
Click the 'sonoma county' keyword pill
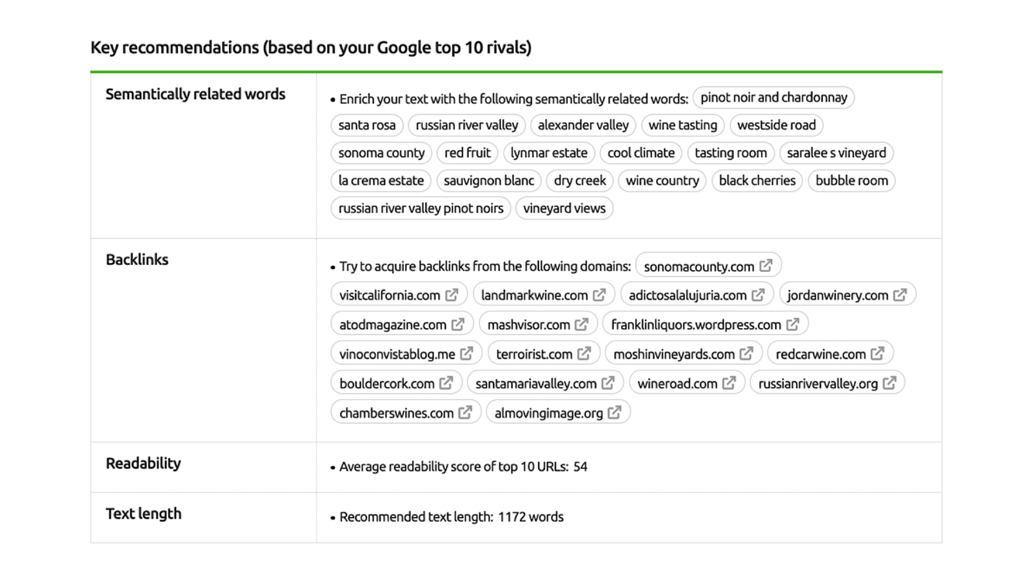381,153
